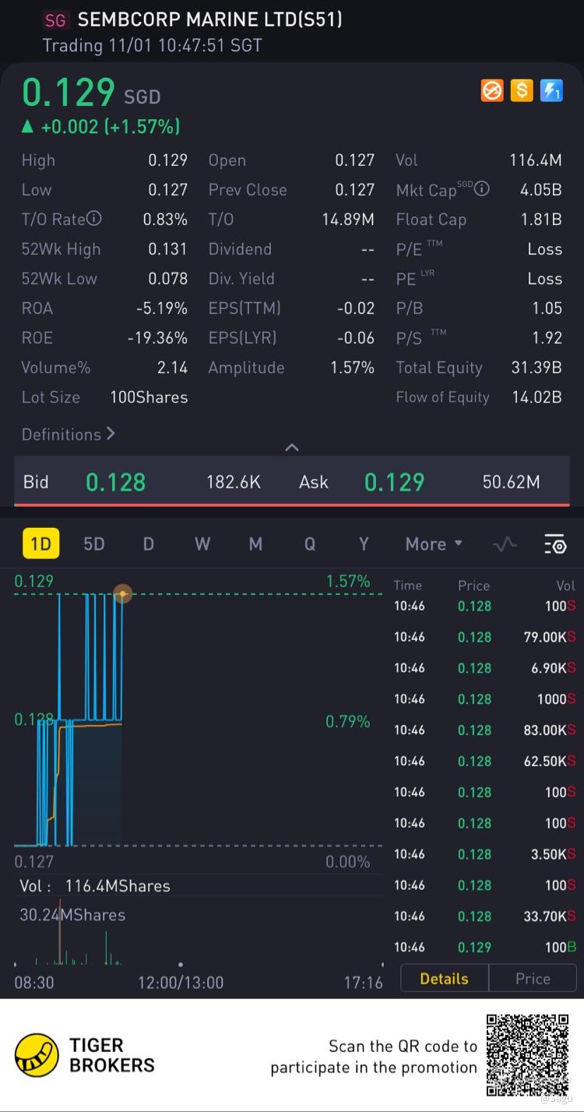Tap the trade row with 62.50K volume
The image size is (584, 1112).
pos(484,761)
